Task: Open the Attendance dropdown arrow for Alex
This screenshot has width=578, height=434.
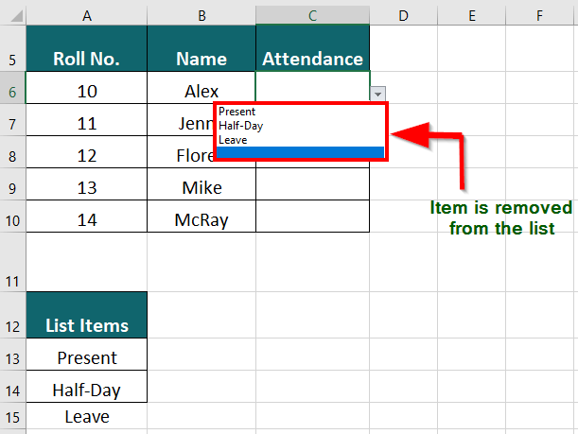Action: [378, 94]
